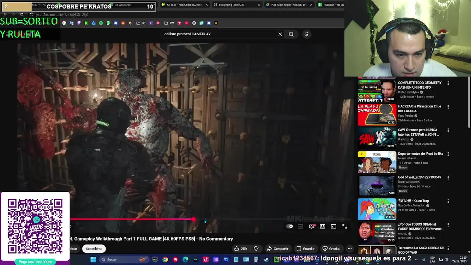This screenshot has width=471, height=265.
Task: Open options for Kaizo Trap video
Action: click(448, 201)
